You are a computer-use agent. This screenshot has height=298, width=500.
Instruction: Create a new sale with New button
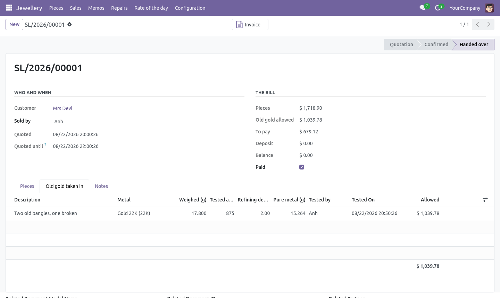coord(14,24)
